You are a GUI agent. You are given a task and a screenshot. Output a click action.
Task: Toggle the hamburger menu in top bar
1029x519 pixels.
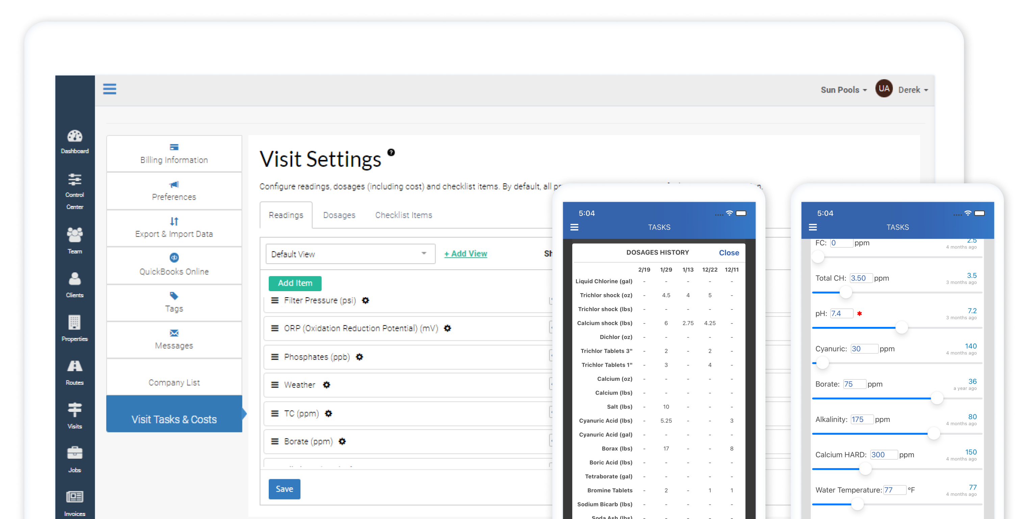(x=109, y=89)
